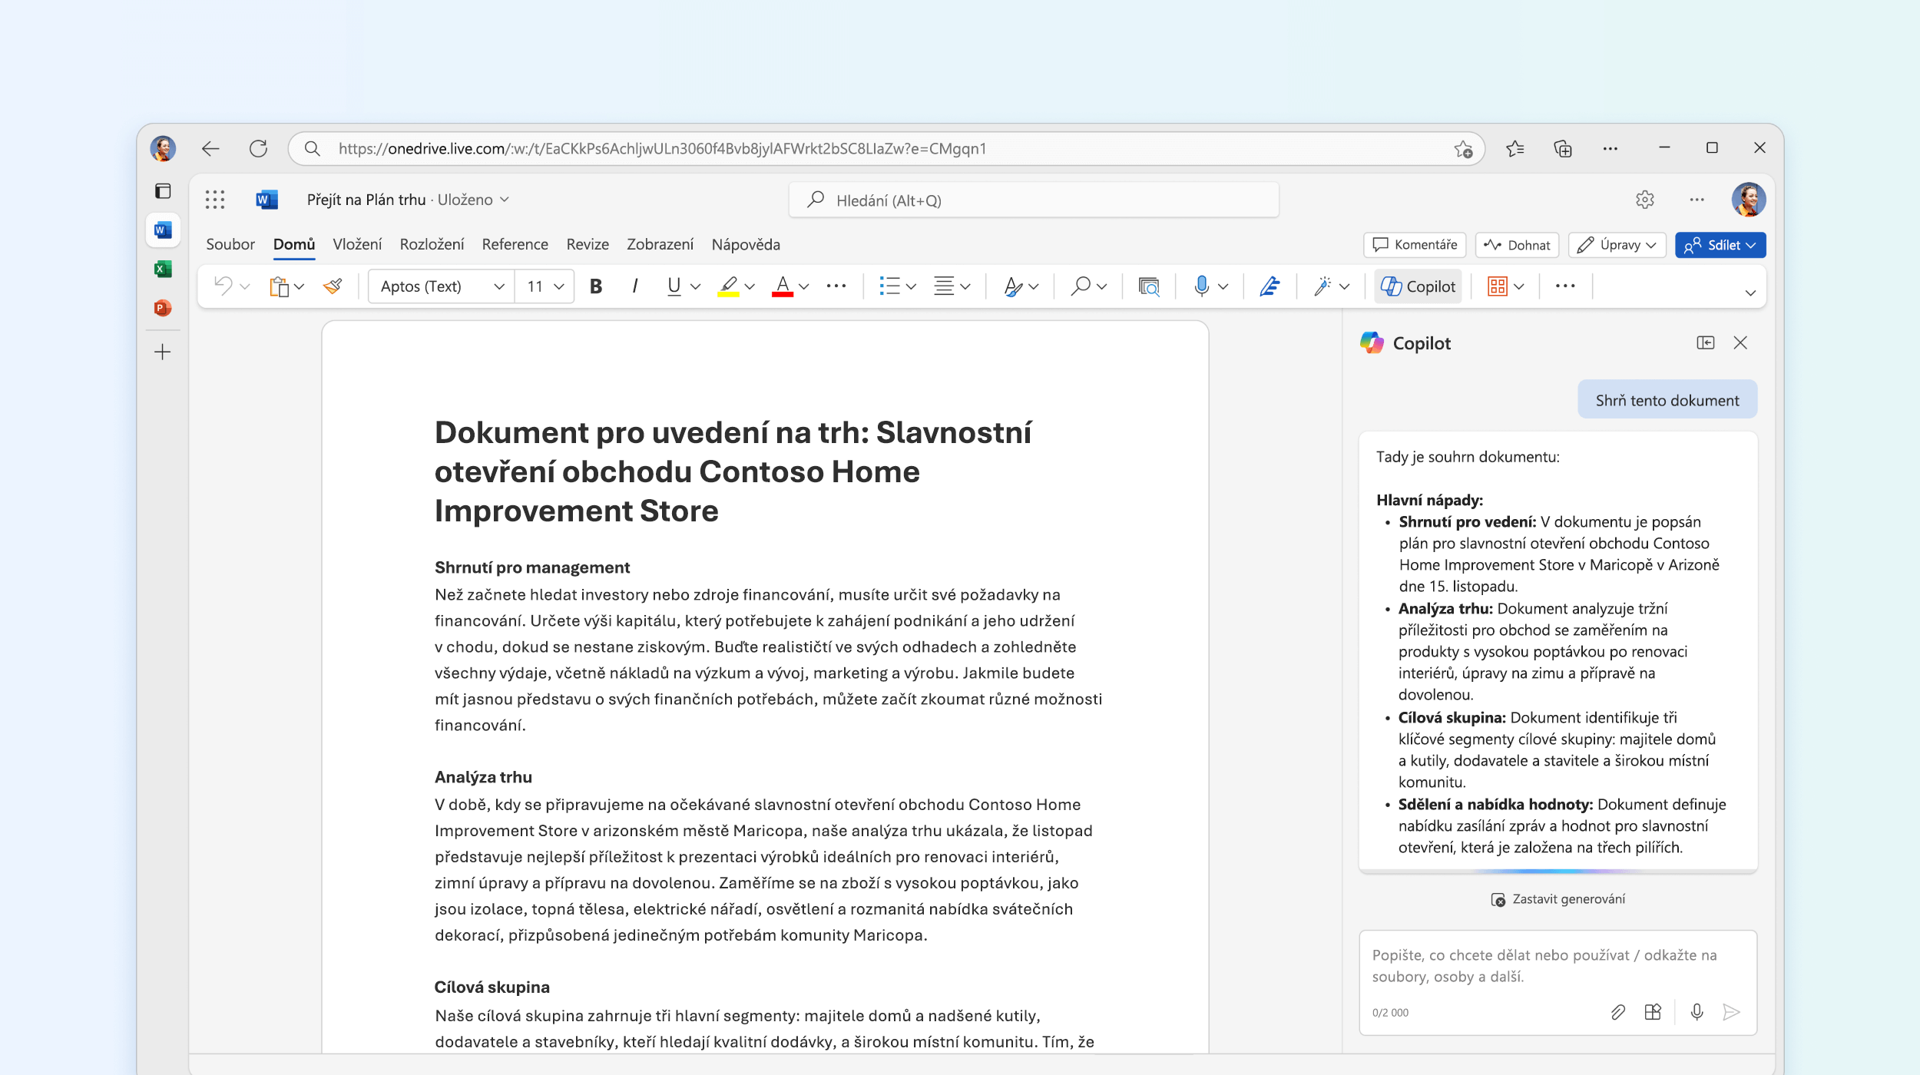
Task: Open the Styles icon
Action: coord(1013,286)
